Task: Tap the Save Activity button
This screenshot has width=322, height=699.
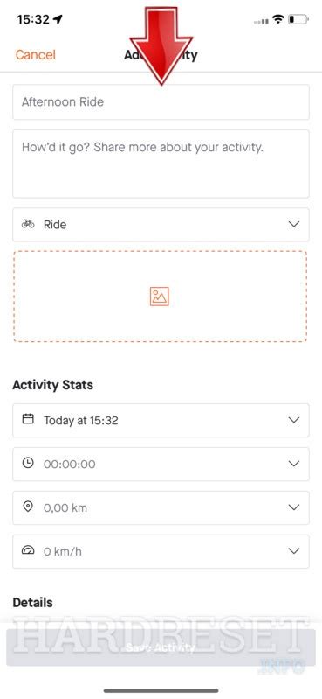Action: pos(161,647)
